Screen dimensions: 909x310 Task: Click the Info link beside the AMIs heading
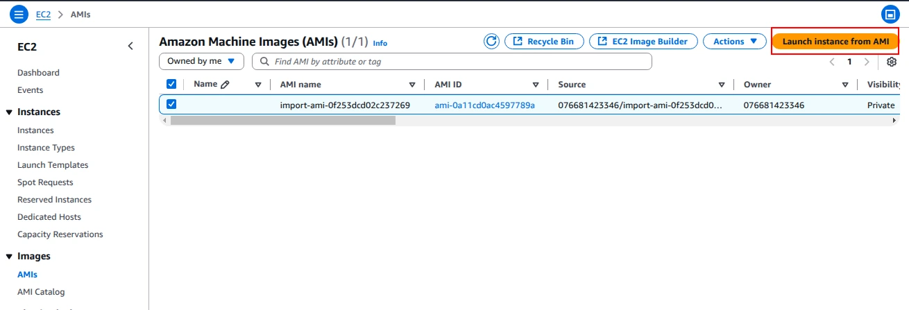click(x=380, y=43)
